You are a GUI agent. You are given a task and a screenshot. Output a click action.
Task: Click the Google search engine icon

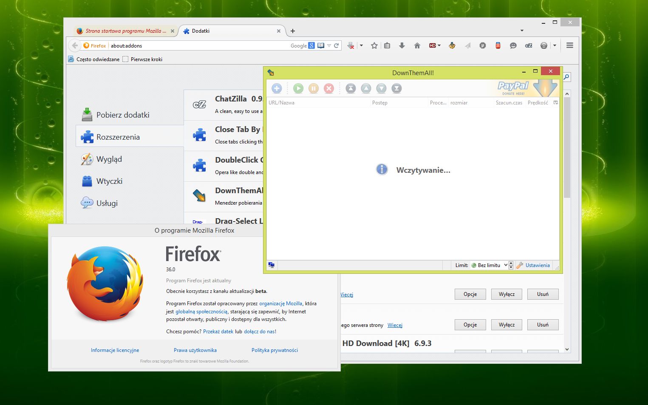(x=311, y=45)
